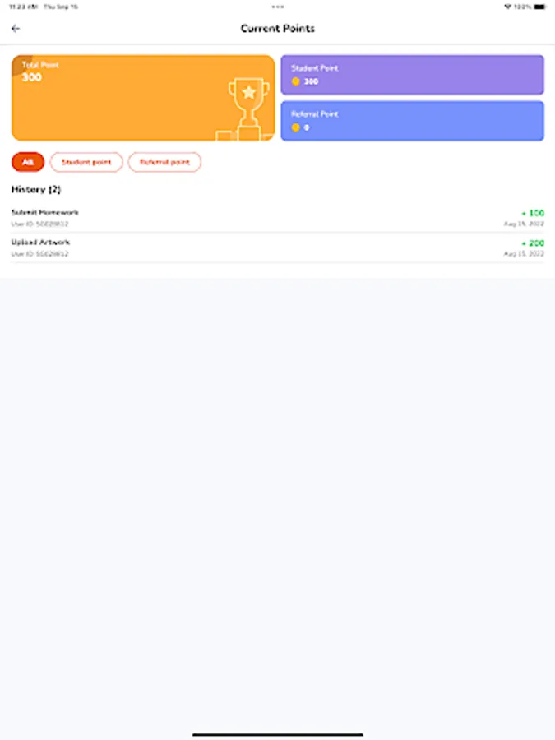Viewport: 555px width, 740px height.
Task: Click the +100 points value
Action: click(533, 213)
